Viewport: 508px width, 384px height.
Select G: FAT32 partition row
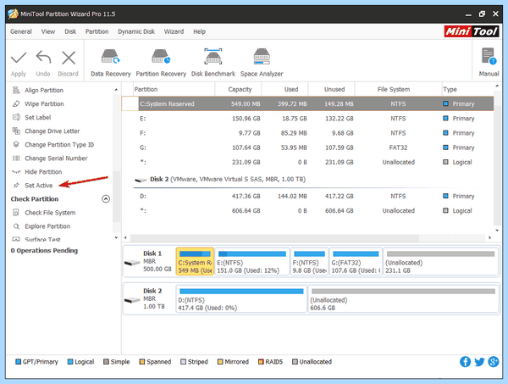(x=307, y=147)
